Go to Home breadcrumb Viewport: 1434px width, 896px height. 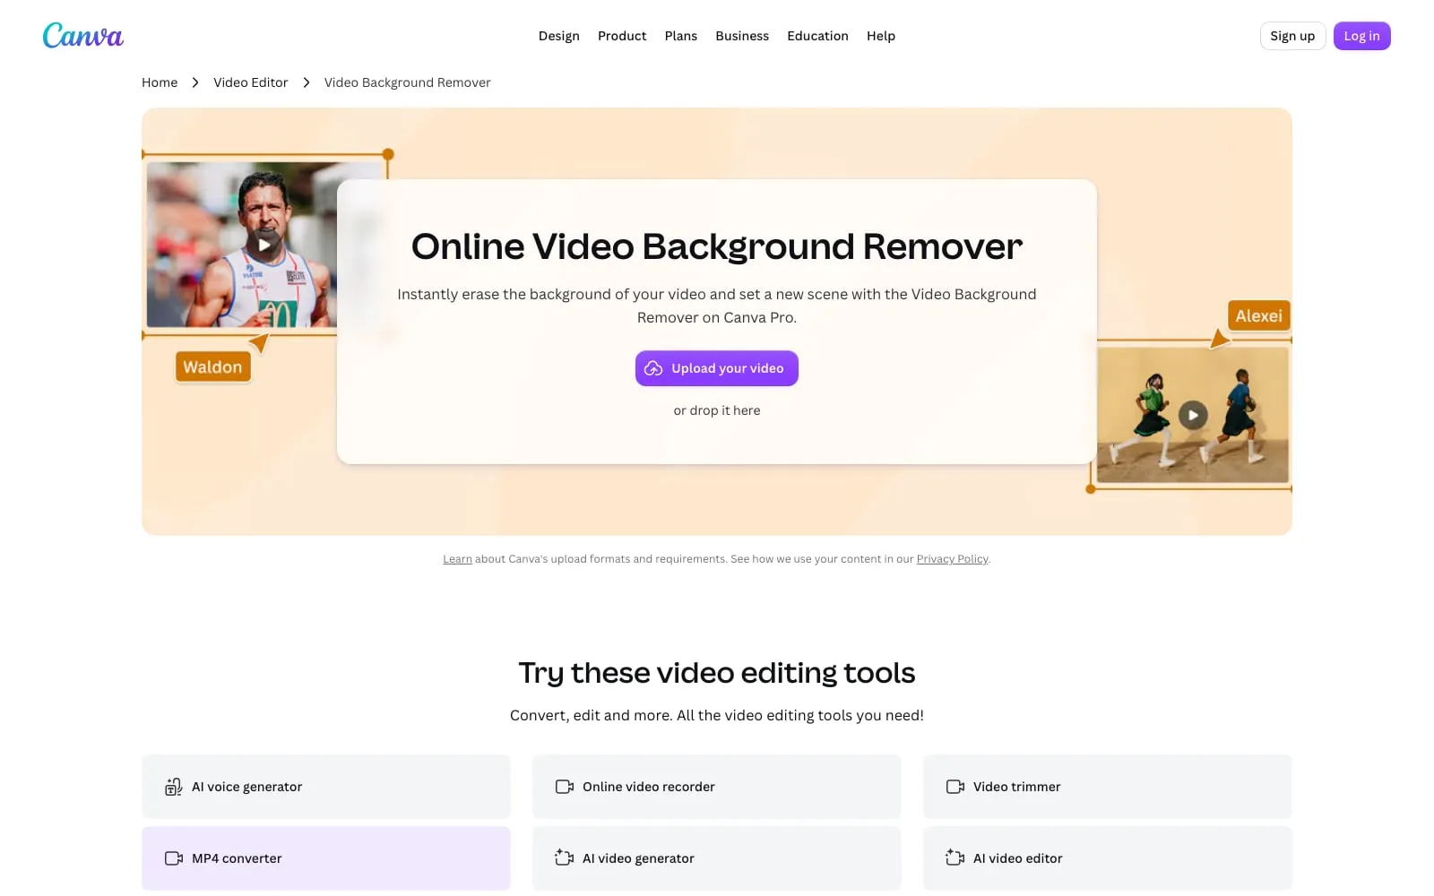coord(160,82)
